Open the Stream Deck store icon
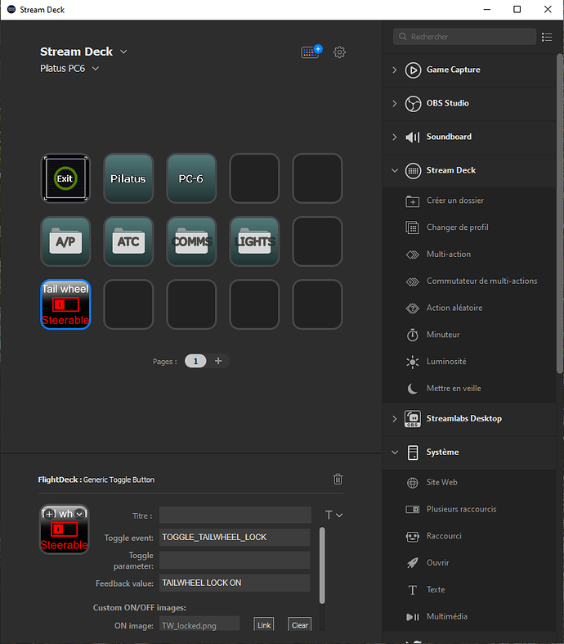Viewport: 564px width, 644px height. tap(311, 52)
